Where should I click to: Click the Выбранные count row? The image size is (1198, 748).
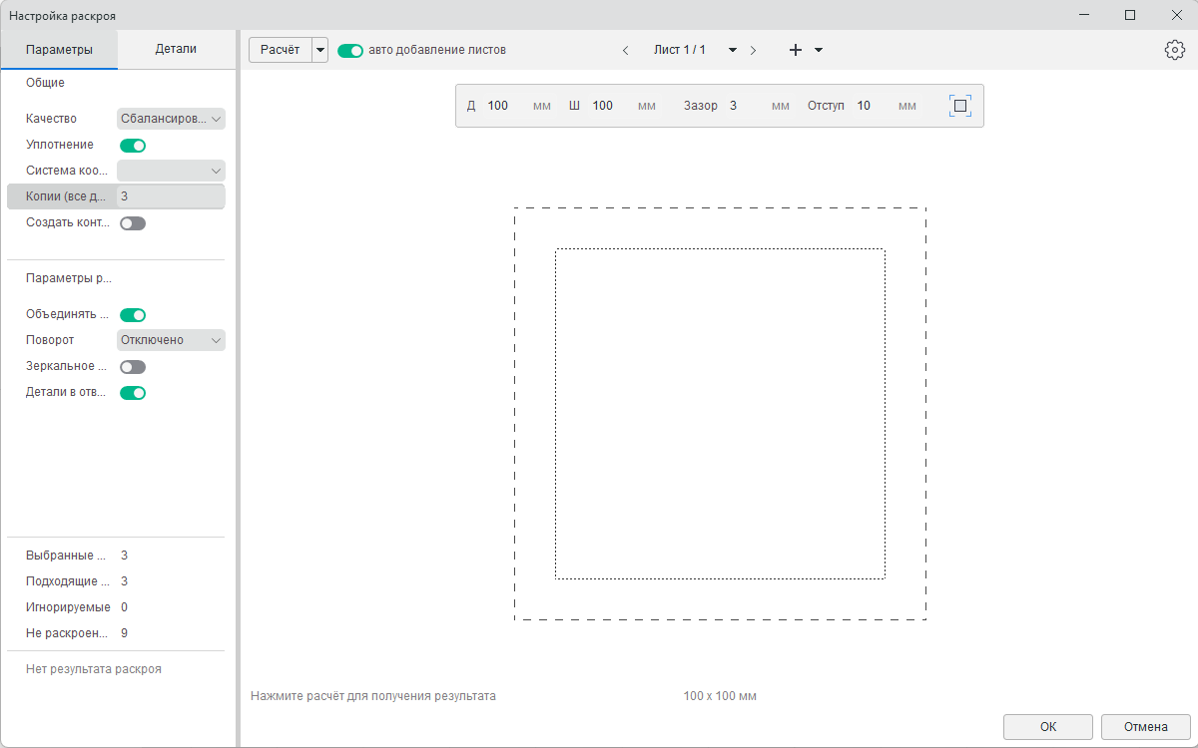tap(118, 556)
